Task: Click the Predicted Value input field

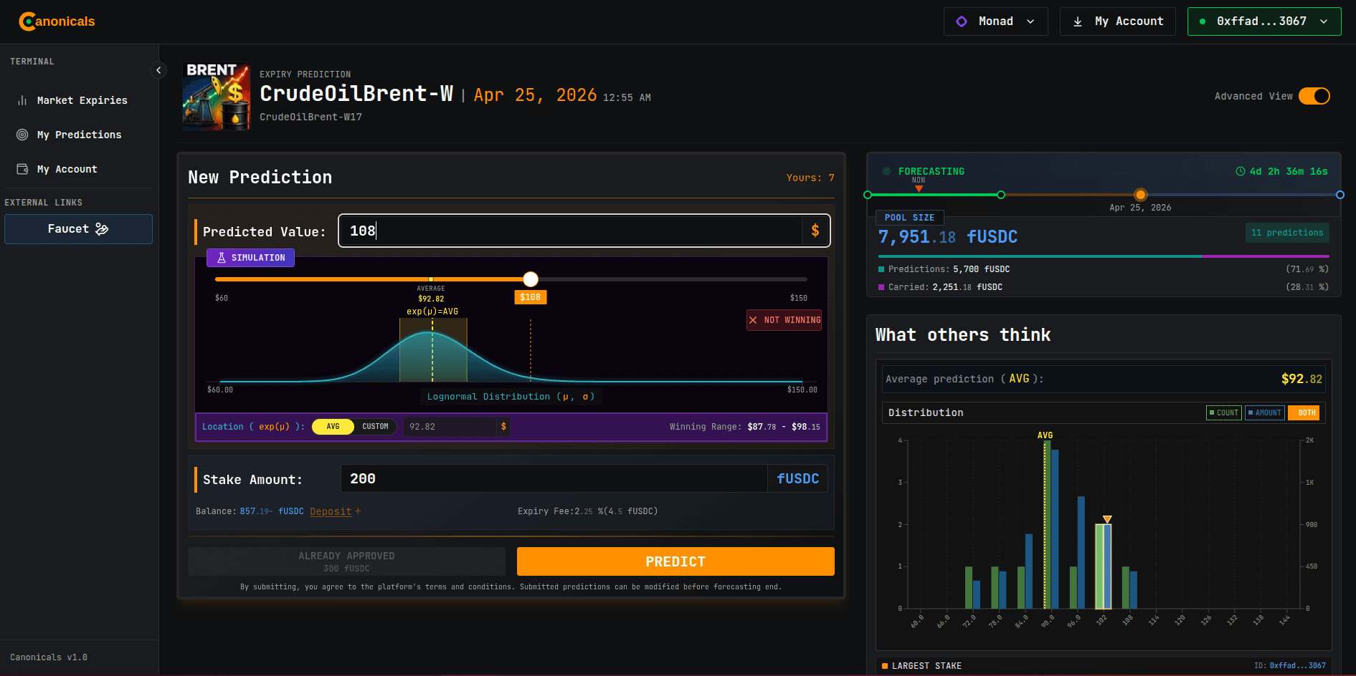Action: tap(569, 231)
